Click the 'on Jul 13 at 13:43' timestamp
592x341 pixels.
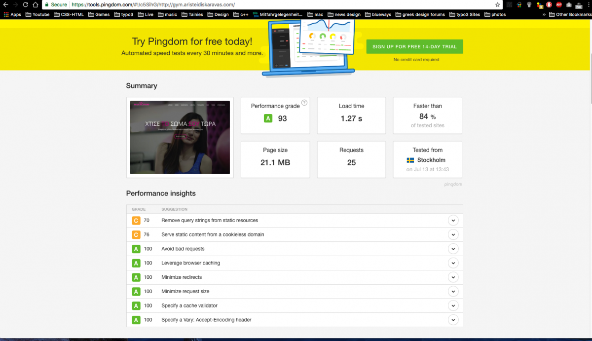[428, 169]
